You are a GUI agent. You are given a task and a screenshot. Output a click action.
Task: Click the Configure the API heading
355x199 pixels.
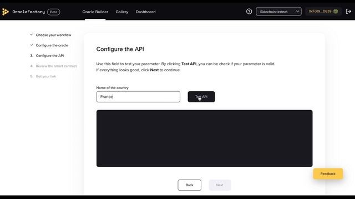(x=120, y=49)
